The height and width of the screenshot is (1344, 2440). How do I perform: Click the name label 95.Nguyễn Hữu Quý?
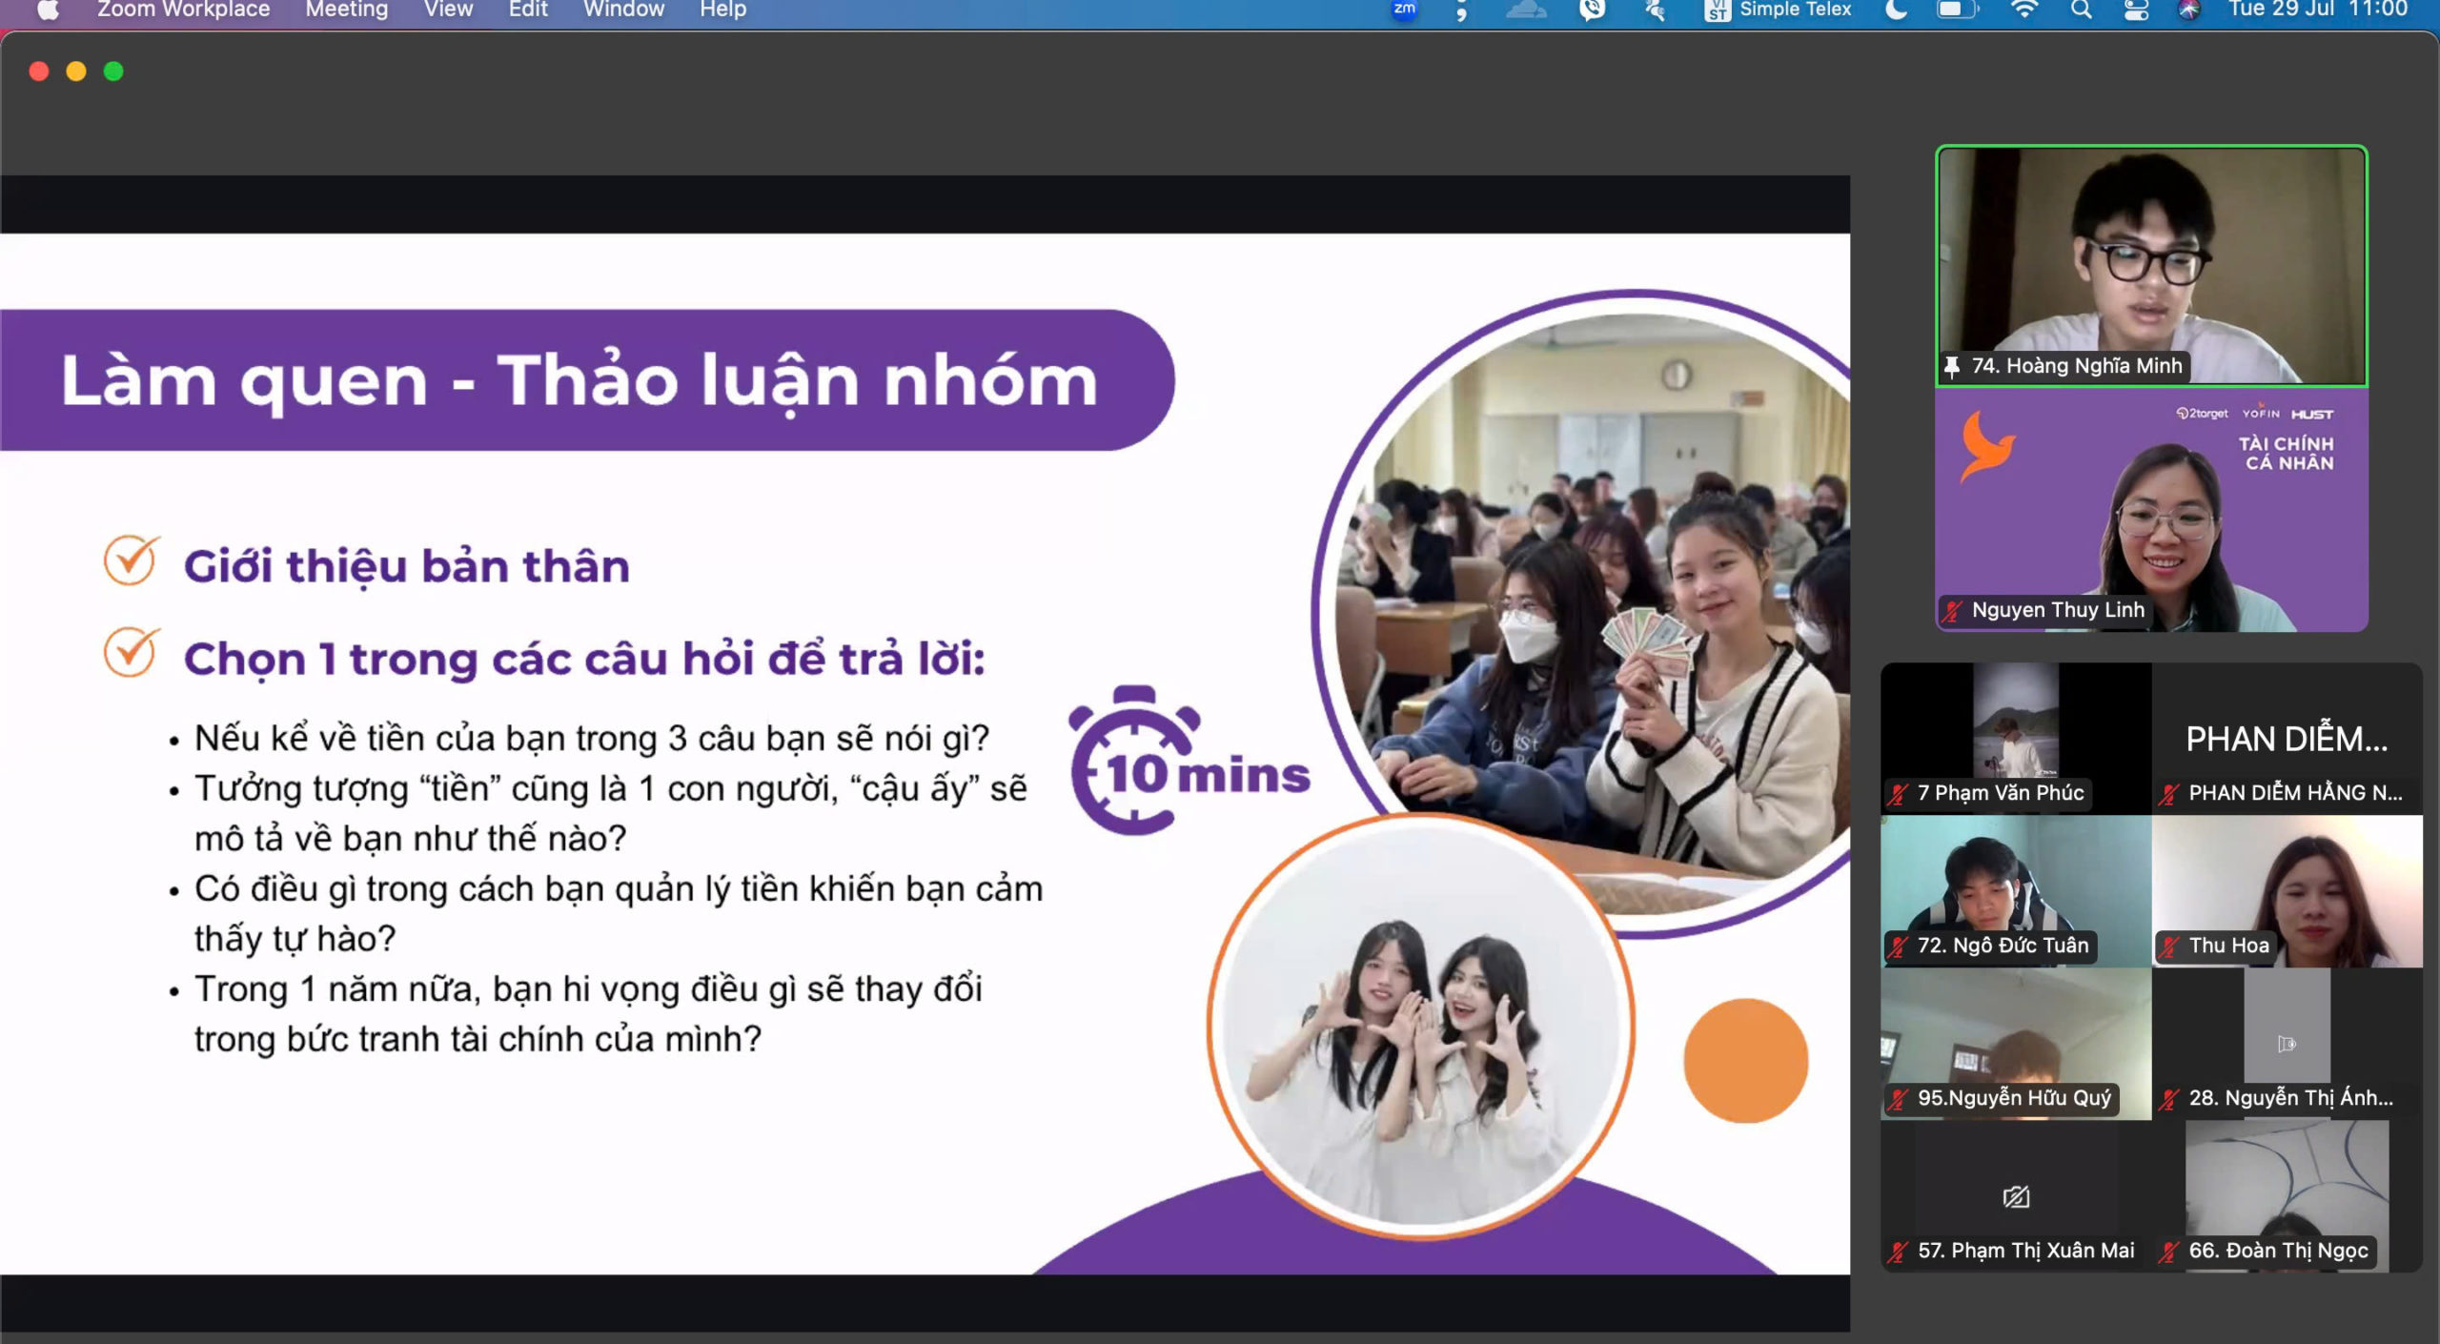click(2014, 1098)
